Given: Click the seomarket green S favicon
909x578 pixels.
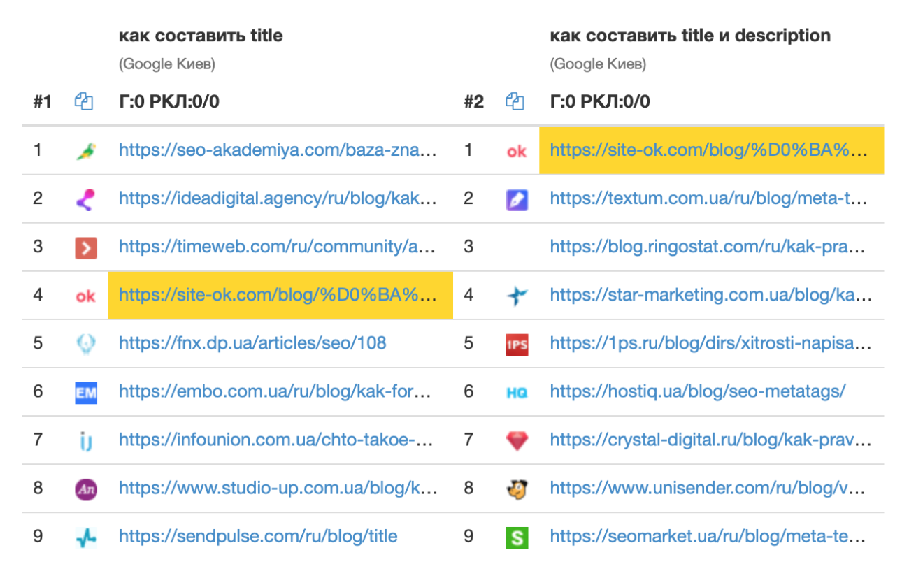Looking at the screenshot, I should [517, 537].
